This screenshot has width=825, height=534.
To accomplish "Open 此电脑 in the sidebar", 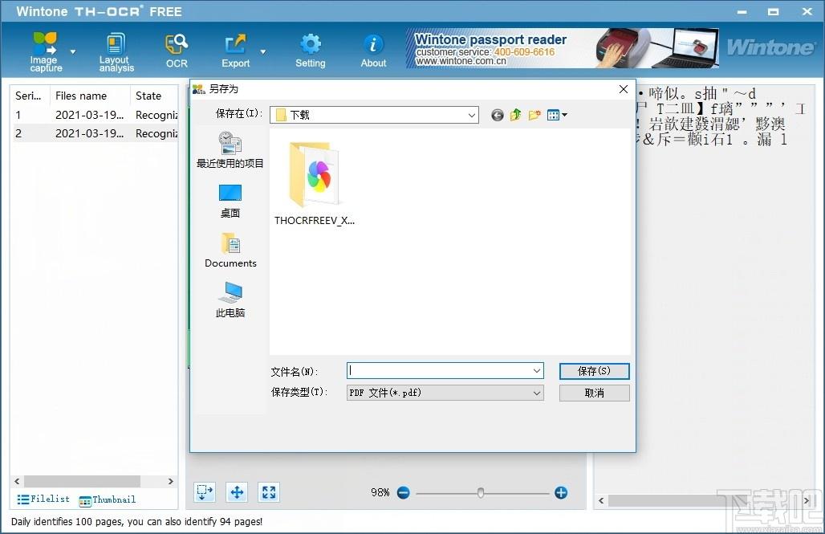I will (230, 300).
